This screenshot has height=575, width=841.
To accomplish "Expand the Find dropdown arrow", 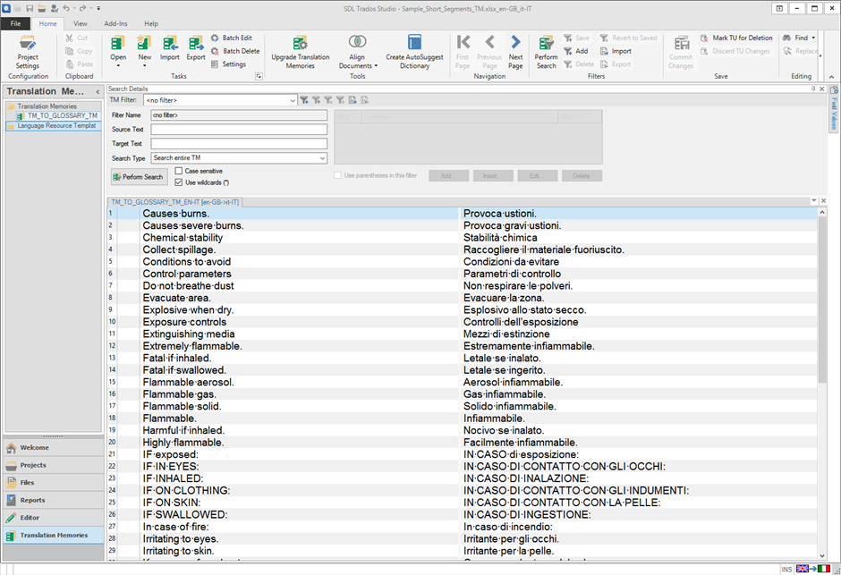I will pos(813,38).
